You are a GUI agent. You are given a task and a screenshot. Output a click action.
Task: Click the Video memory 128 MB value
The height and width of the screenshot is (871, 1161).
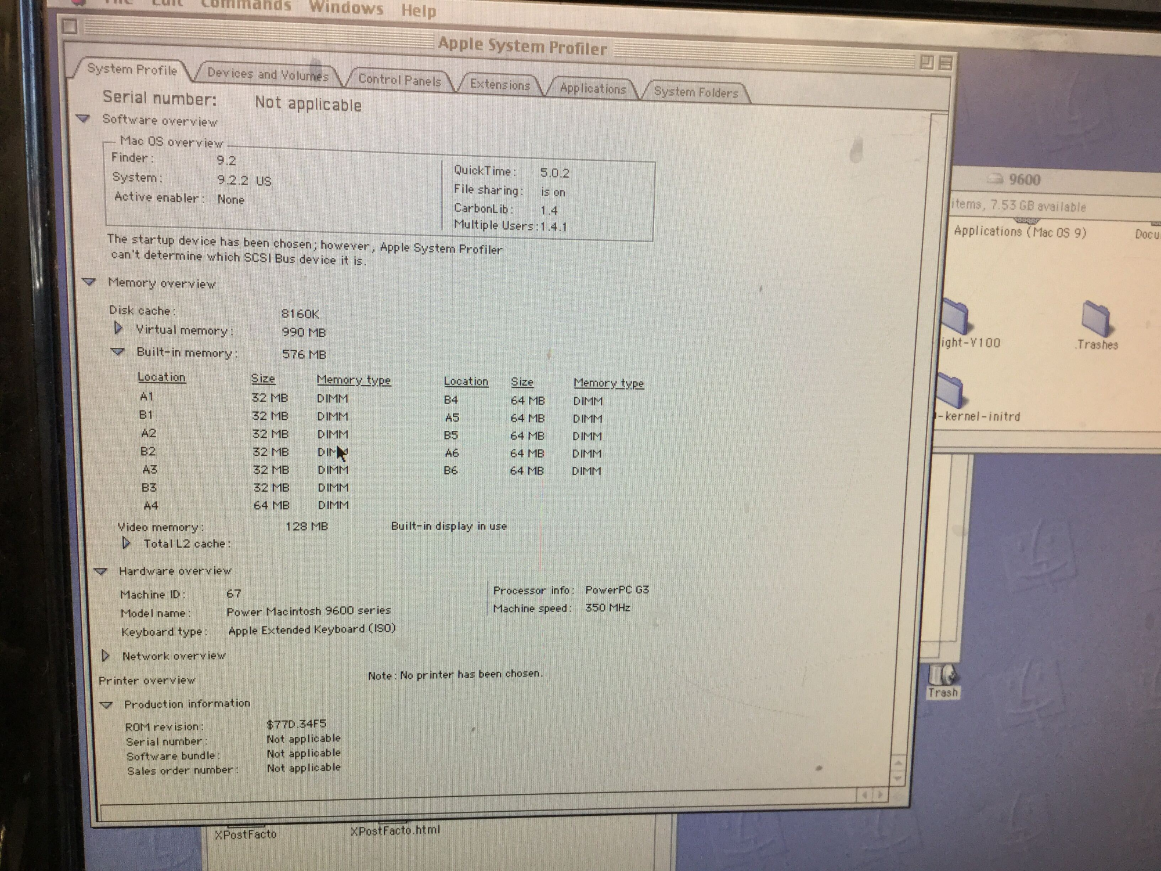click(x=307, y=526)
